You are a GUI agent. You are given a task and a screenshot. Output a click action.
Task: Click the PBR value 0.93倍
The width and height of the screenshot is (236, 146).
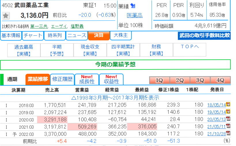179,15
